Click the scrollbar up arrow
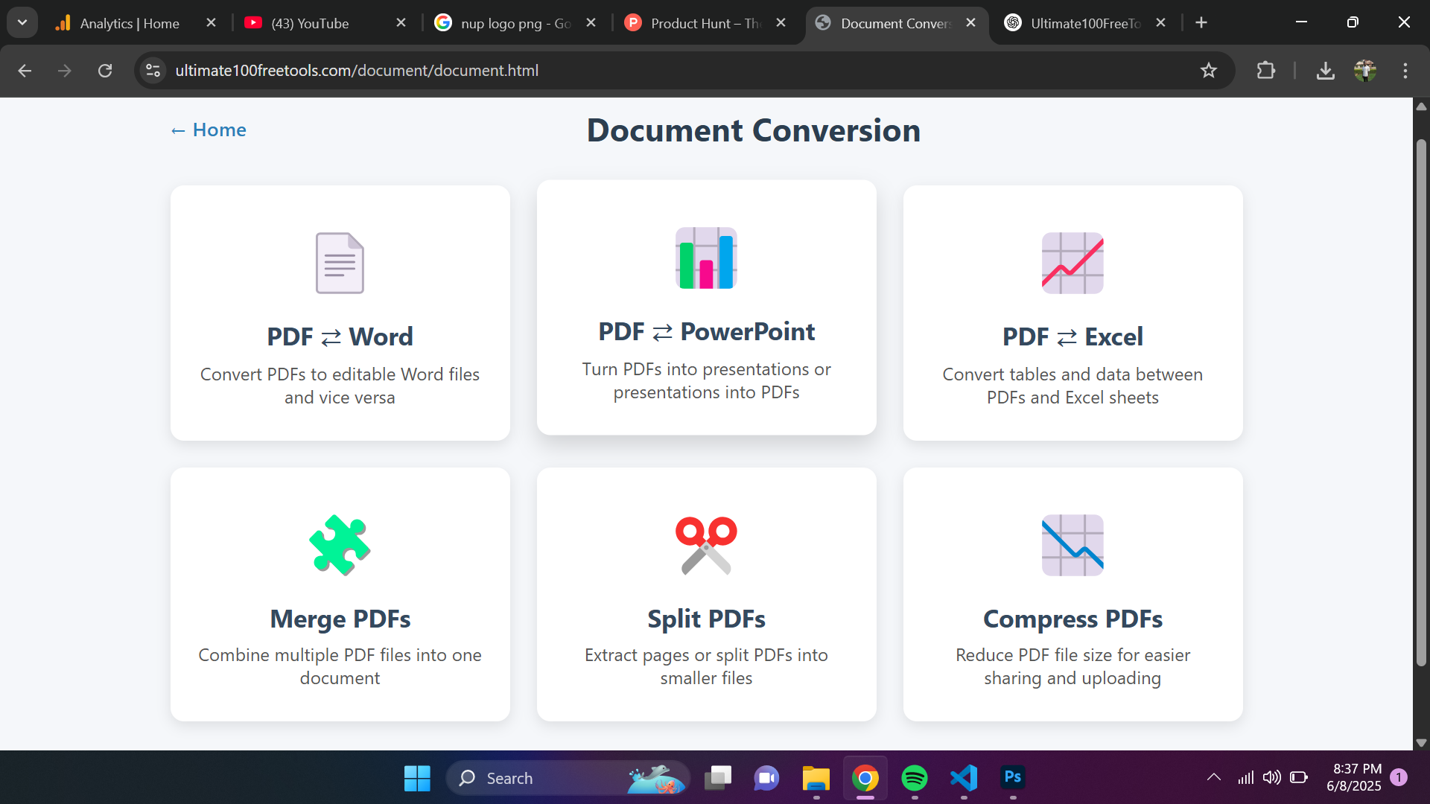 pos(1421,106)
